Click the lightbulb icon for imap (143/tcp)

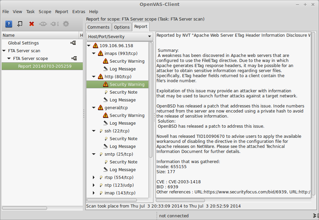[101, 193]
